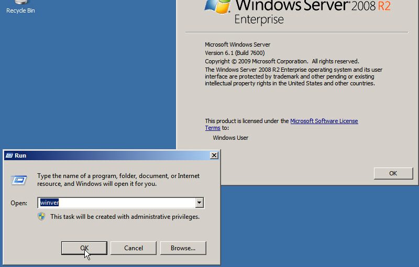The image size is (419, 267).
Task: Open the Browse... file picker
Action: click(183, 248)
